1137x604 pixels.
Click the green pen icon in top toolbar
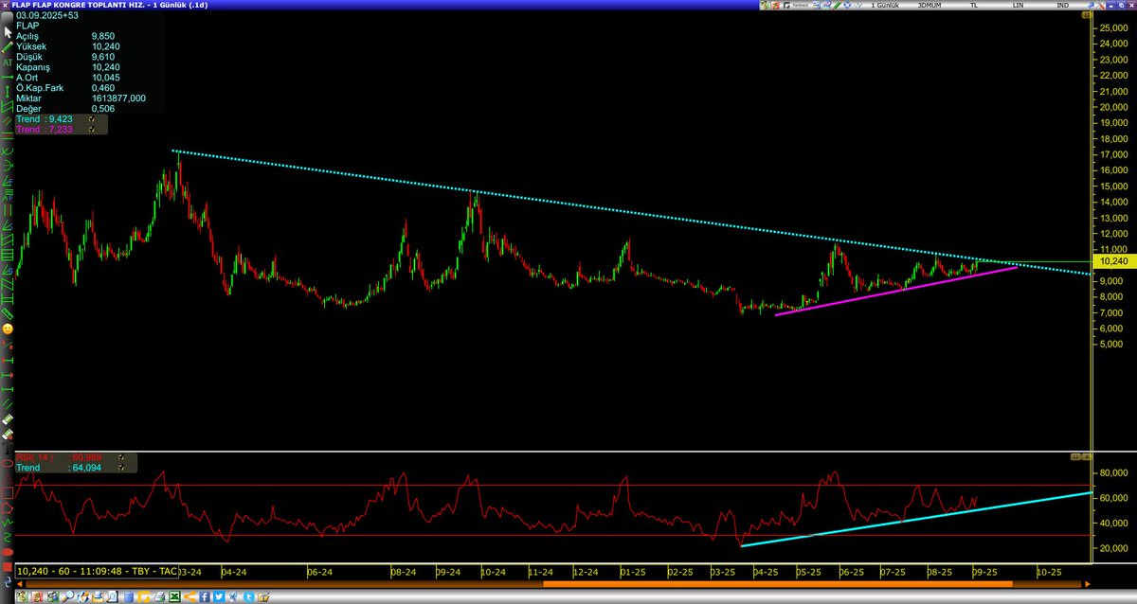(838, 6)
